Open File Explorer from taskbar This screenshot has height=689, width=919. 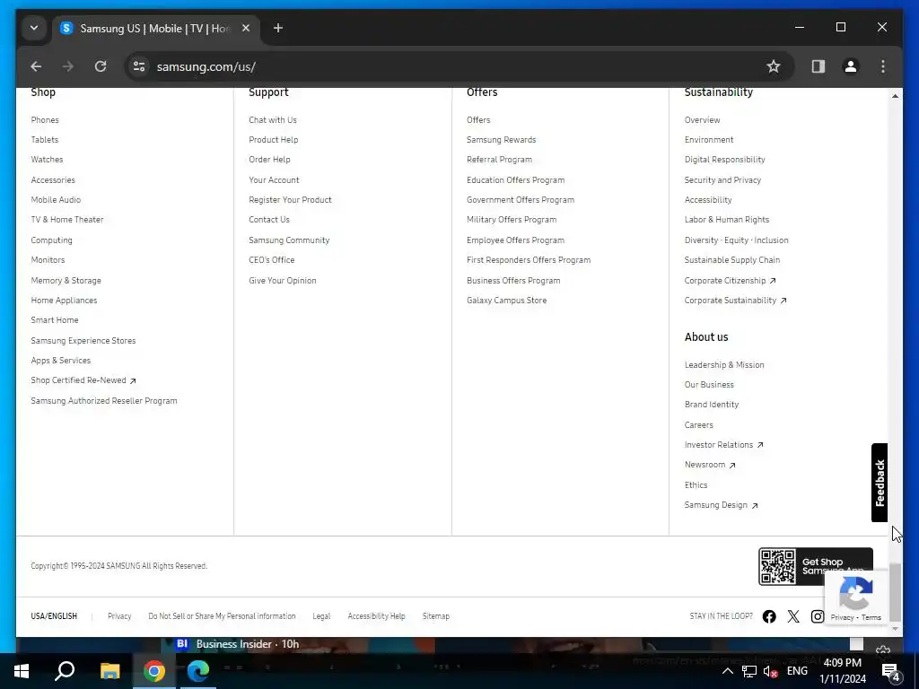tap(109, 671)
